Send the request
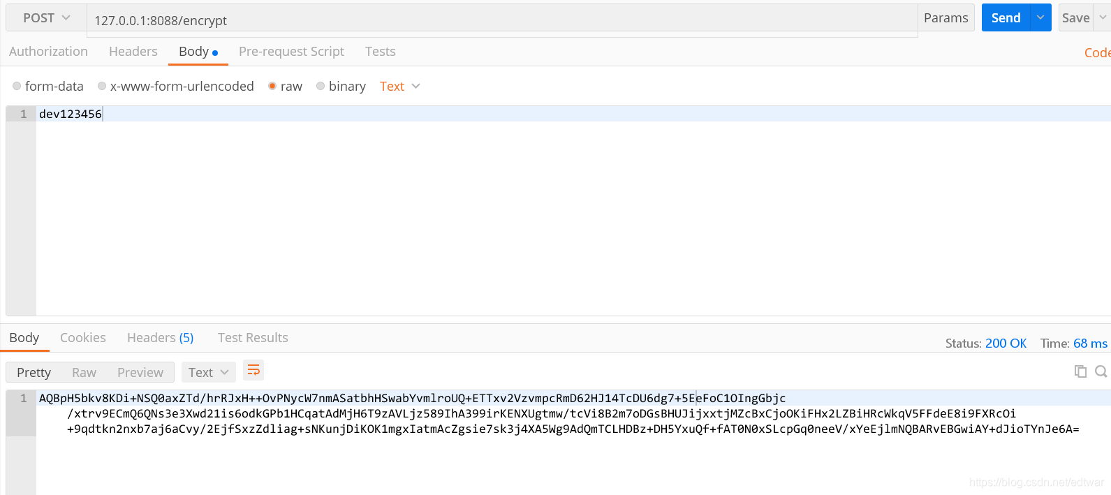Screen dimensions: 1111x495 1006,18
